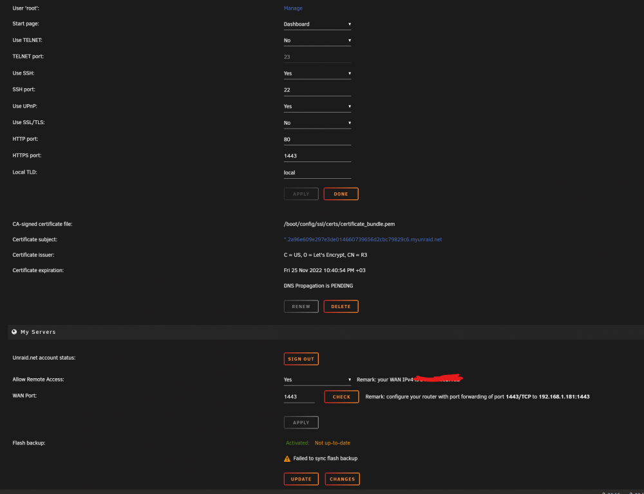Click the 'Flash backup:' label
This screenshot has width=644, height=494.
pos(29,443)
